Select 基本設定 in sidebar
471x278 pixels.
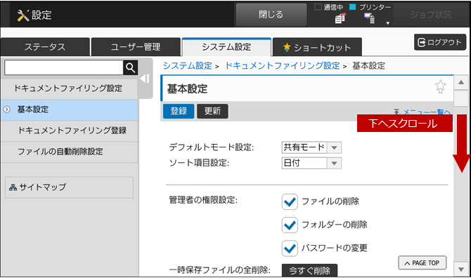click(x=69, y=110)
